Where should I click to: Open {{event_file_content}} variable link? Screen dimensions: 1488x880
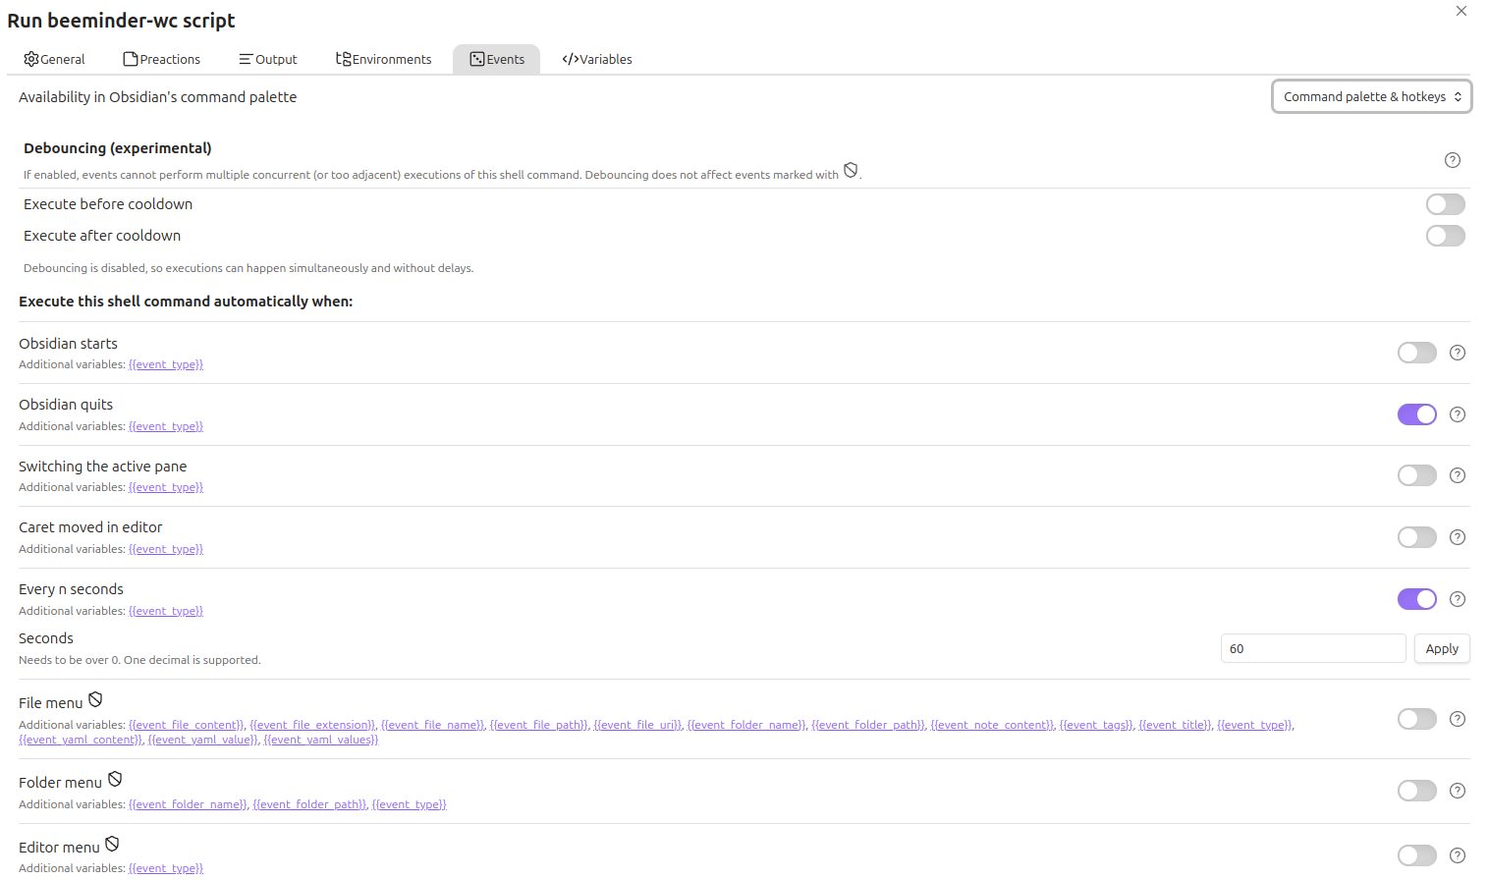[x=187, y=725]
